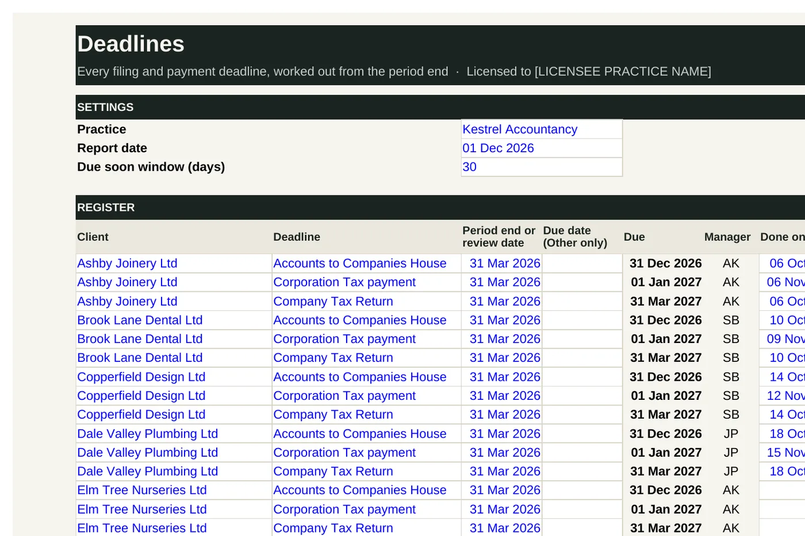Viewport: 805px width, 536px height.
Task: Select period end 31 Mar 2026 in Ashby Accounts row
Action: [x=501, y=263]
